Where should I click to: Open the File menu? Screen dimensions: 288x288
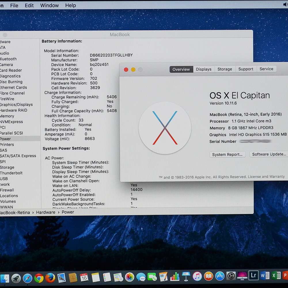click(x=14, y=5)
